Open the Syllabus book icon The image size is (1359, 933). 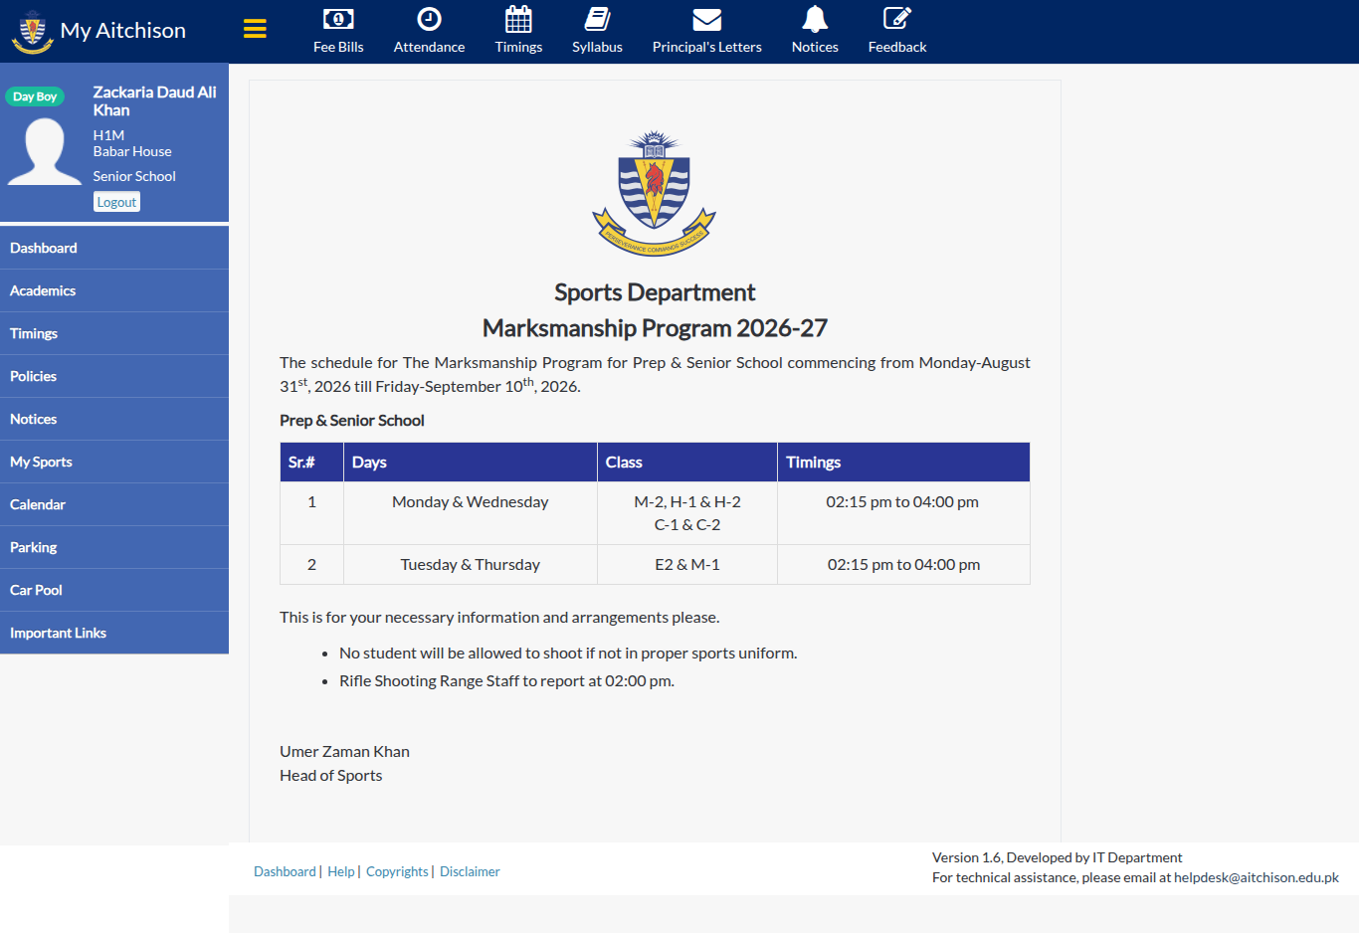[x=597, y=19]
